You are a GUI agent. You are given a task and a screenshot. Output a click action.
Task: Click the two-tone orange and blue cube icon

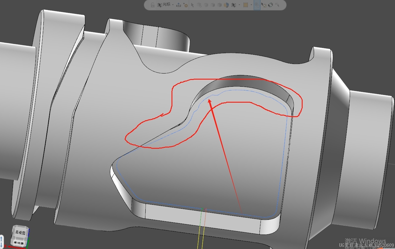point(226,5)
